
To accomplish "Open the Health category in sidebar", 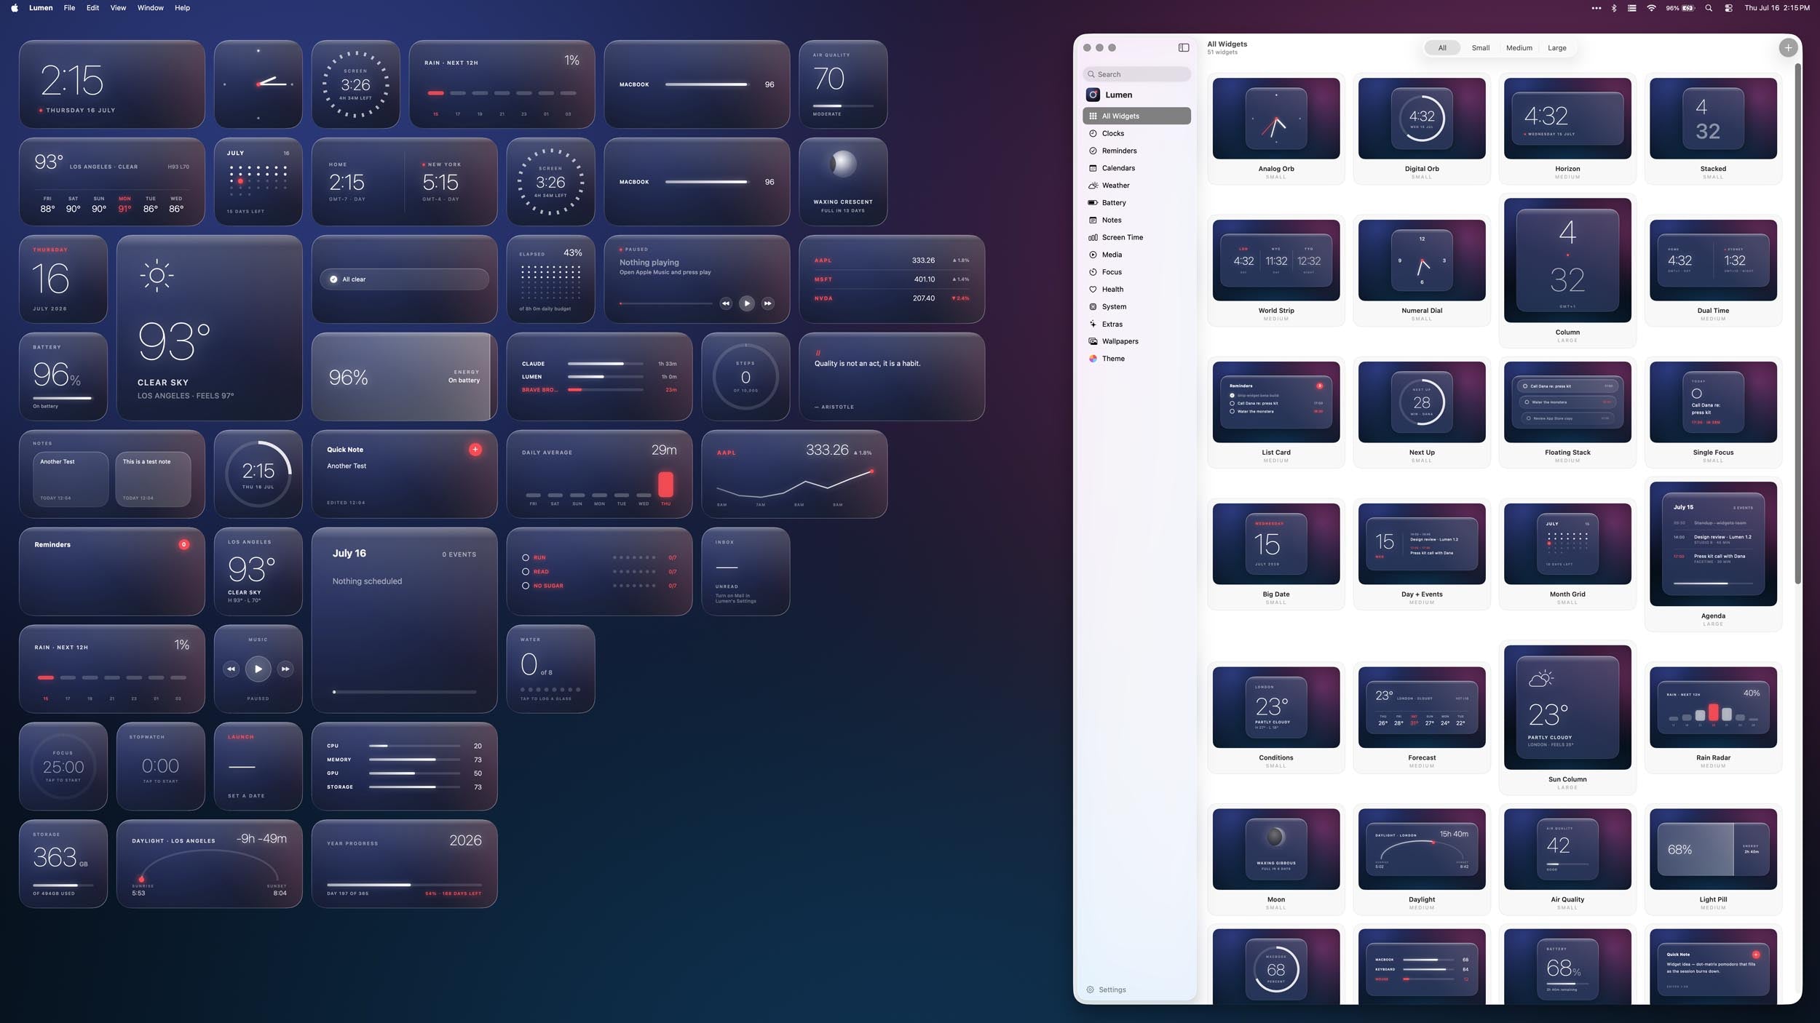I will pyautogui.click(x=1136, y=290).
